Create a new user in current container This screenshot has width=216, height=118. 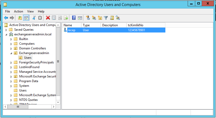pos(88,18)
